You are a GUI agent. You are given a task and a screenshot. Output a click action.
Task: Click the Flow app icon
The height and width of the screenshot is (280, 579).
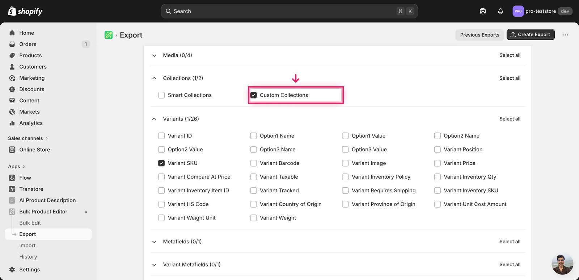[12, 178]
